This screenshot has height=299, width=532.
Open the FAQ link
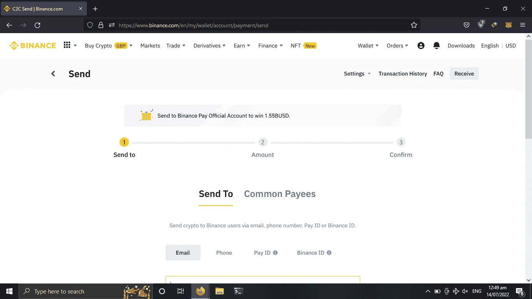(x=439, y=74)
